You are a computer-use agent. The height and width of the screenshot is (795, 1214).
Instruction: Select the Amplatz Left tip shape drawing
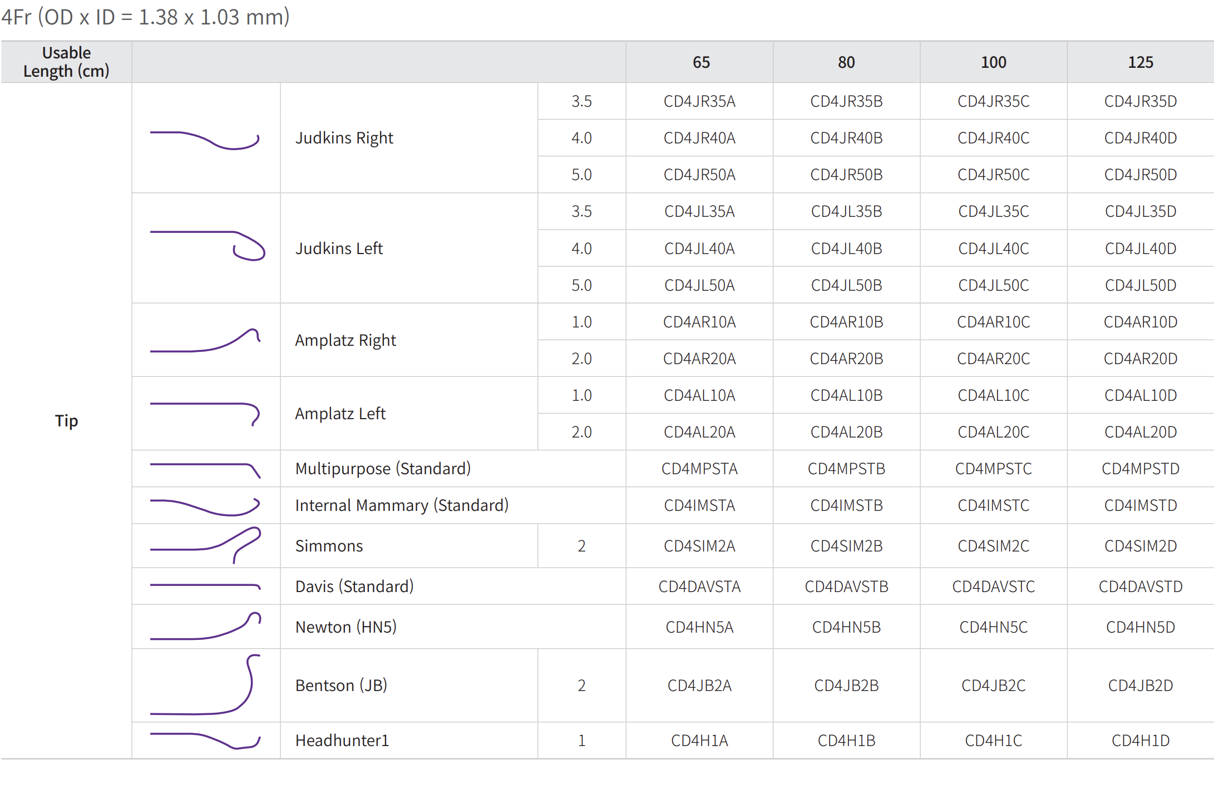tap(205, 414)
